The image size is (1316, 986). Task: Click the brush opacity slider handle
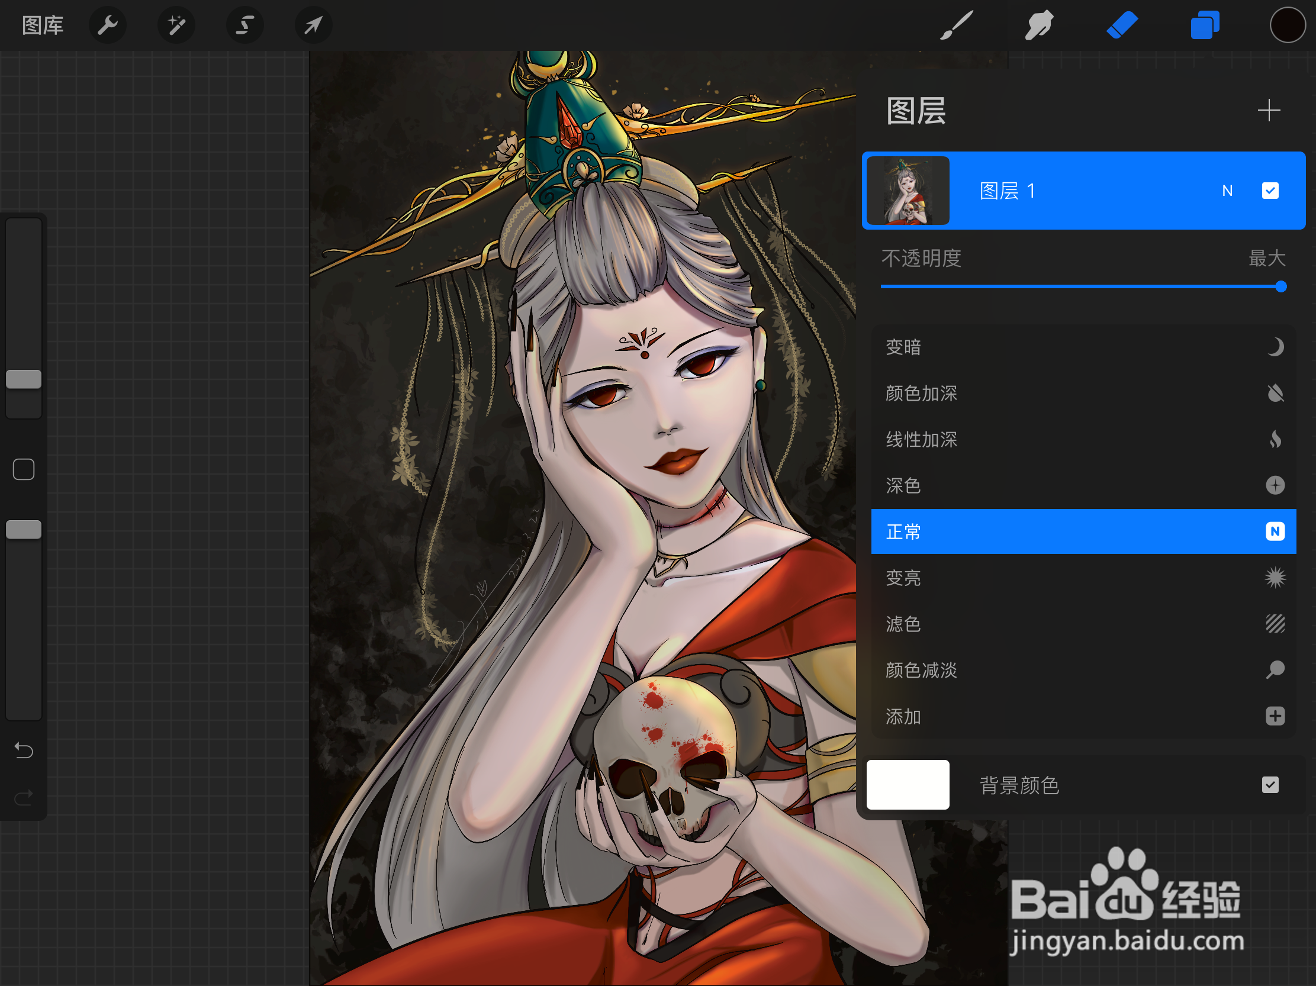(x=24, y=530)
